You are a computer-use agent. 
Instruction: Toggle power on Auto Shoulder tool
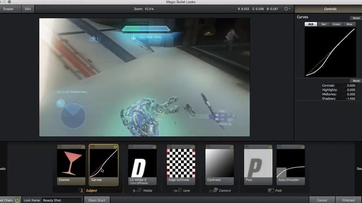(x=303, y=147)
